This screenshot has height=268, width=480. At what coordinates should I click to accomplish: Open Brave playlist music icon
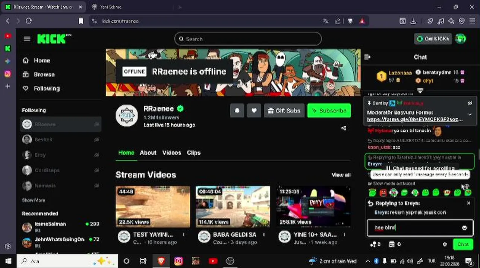pos(441,21)
